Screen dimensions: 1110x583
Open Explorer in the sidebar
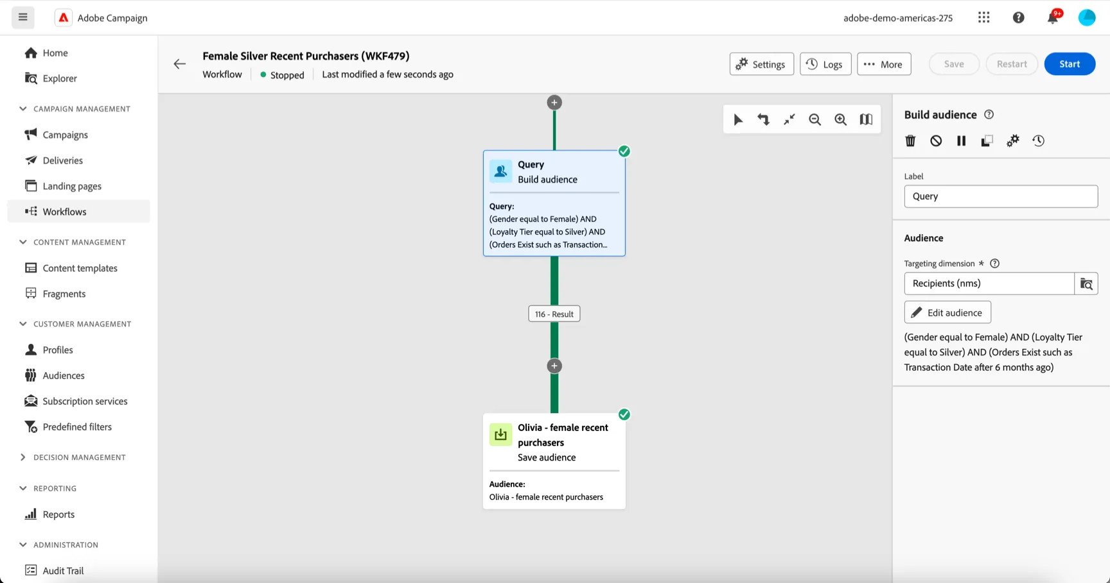78,78
